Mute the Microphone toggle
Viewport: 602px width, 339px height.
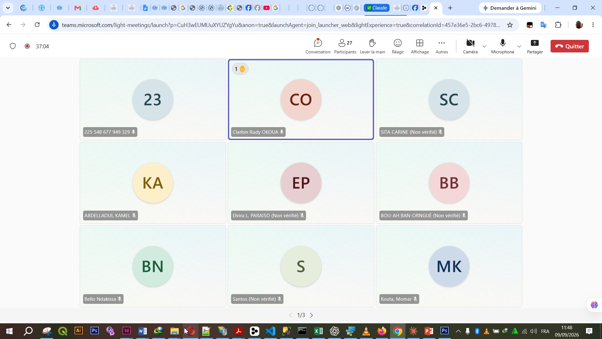[x=502, y=46]
